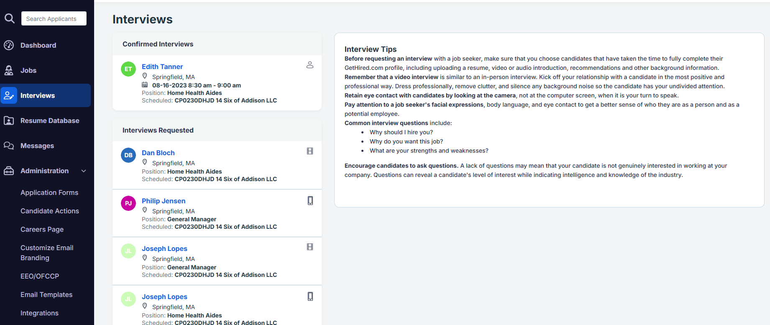Click the Administration briefcase icon
The height and width of the screenshot is (325, 770).
(x=9, y=171)
